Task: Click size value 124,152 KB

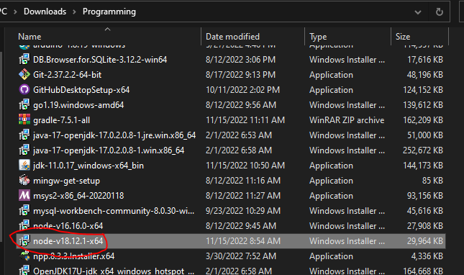Action: (x=423, y=90)
